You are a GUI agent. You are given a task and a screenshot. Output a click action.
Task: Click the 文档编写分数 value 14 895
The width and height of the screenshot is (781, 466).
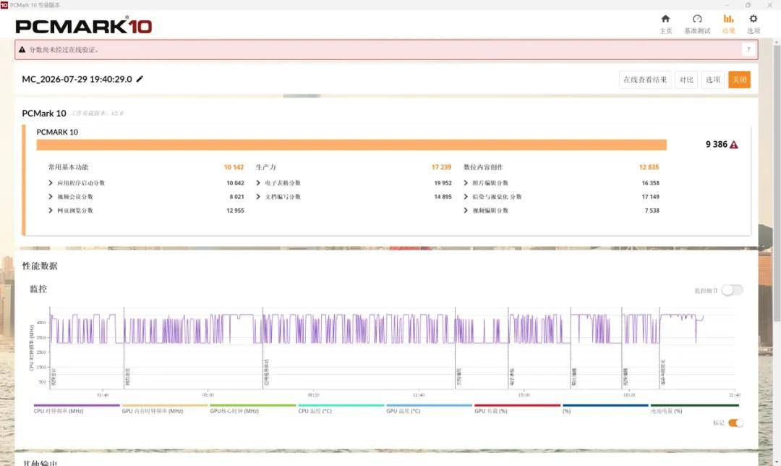[x=443, y=196]
